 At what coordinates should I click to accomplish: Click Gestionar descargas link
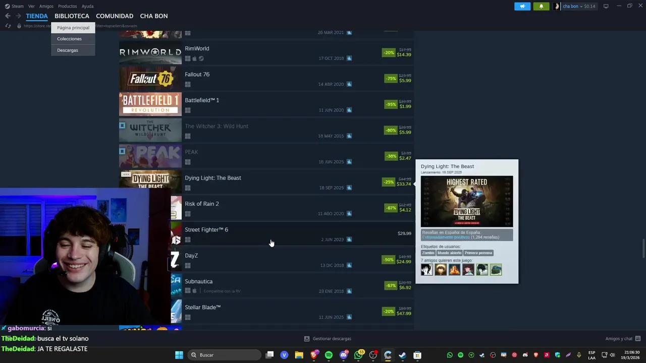click(332, 339)
